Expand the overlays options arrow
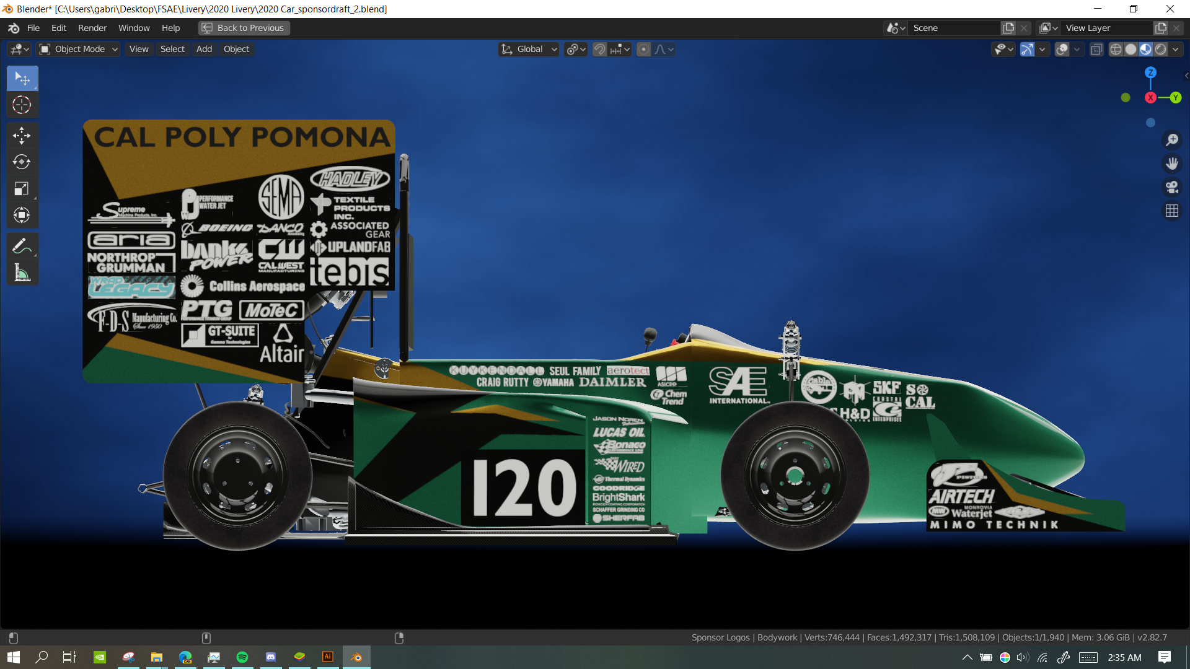The width and height of the screenshot is (1190, 669). tap(1077, 50)
